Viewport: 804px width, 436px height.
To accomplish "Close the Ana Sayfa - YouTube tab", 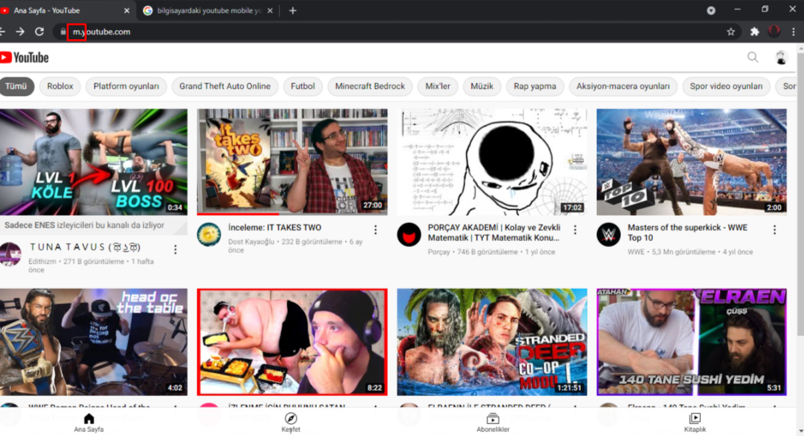I will [127, 11].
